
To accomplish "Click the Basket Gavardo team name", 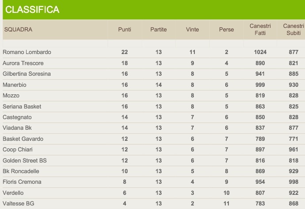I will tap(22, 139).
